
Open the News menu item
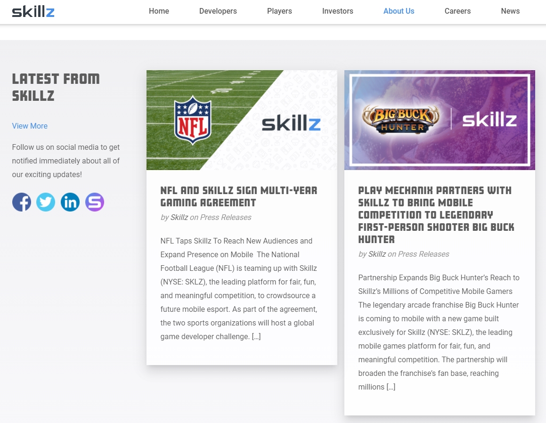point(510,11)
